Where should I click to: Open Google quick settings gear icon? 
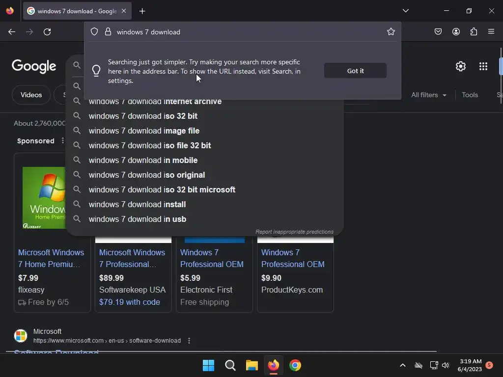[x=461, y=66]
